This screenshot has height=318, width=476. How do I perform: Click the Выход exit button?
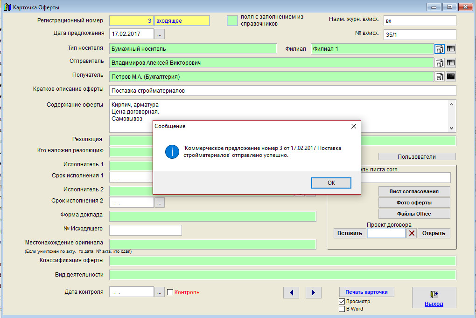pyautogui.click(x=434, y=298)
